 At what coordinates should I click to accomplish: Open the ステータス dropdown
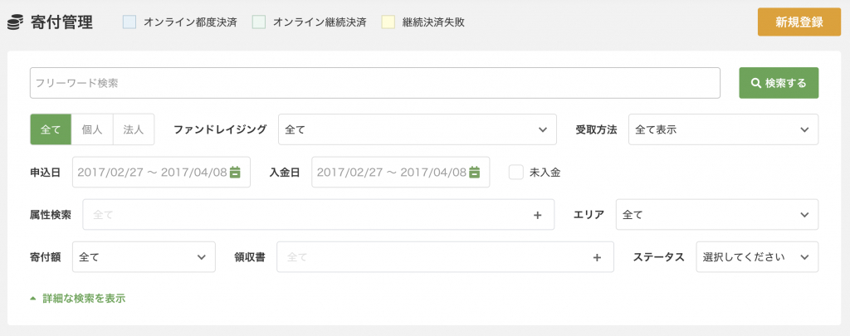(757, 257)
